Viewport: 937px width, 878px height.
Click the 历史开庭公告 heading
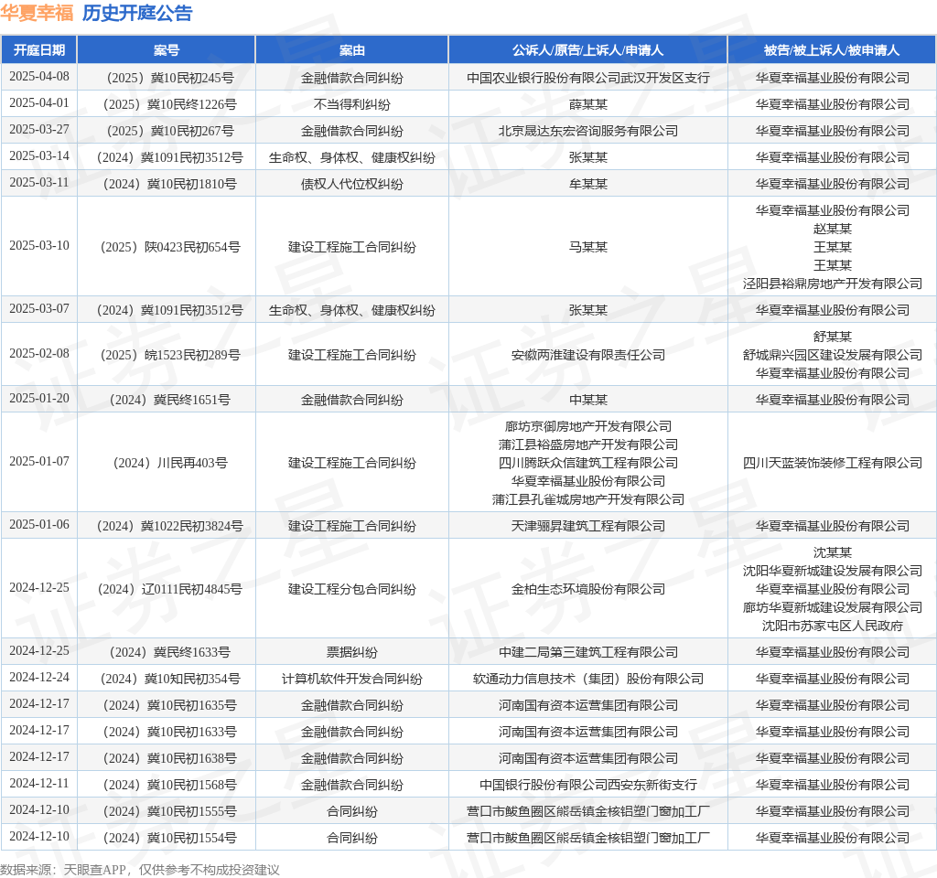pyautogui.click(x=137, y=13)
